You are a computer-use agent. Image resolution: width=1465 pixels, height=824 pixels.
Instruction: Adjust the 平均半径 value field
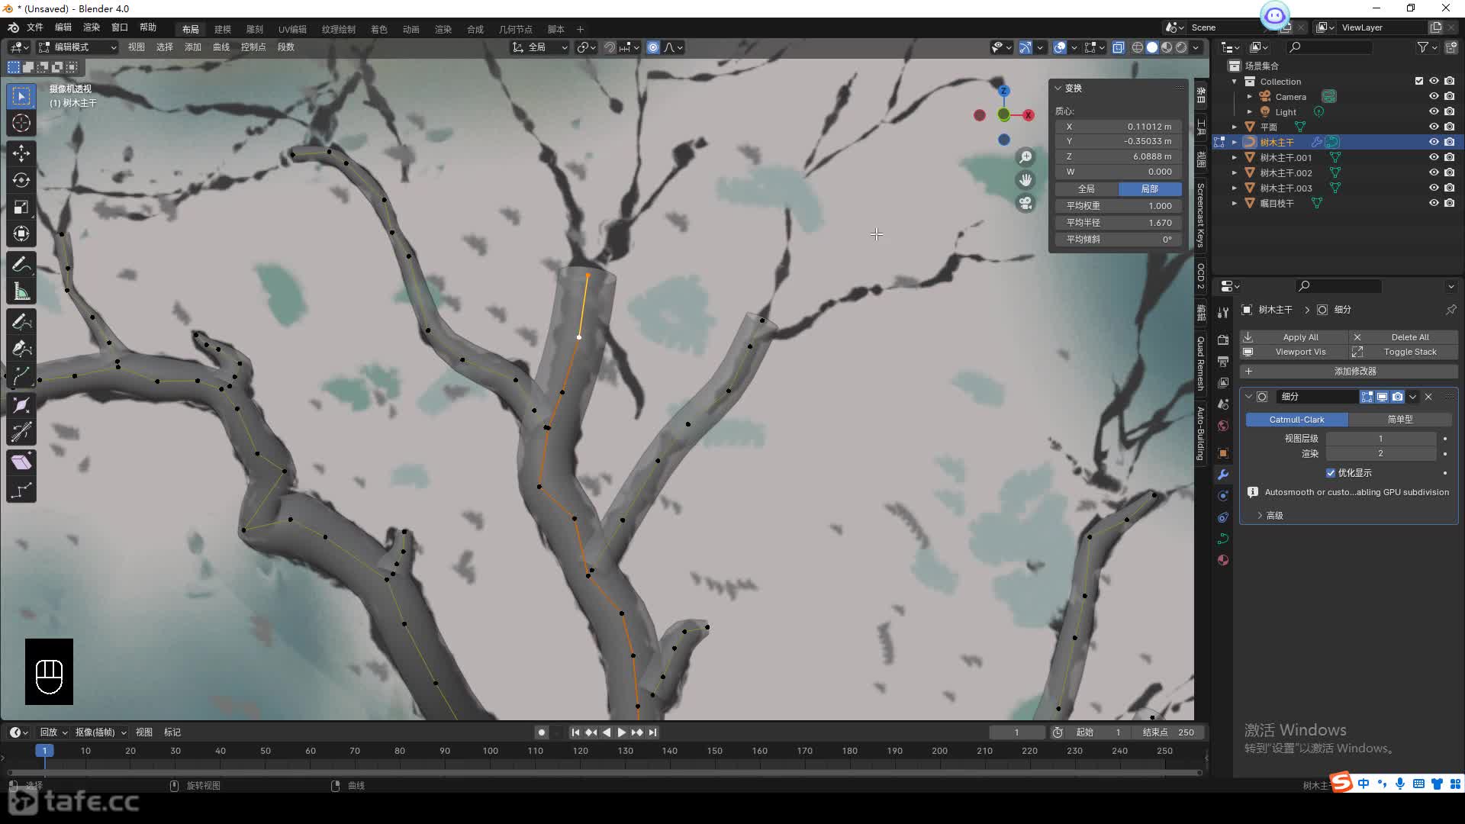click(1119, 223)
